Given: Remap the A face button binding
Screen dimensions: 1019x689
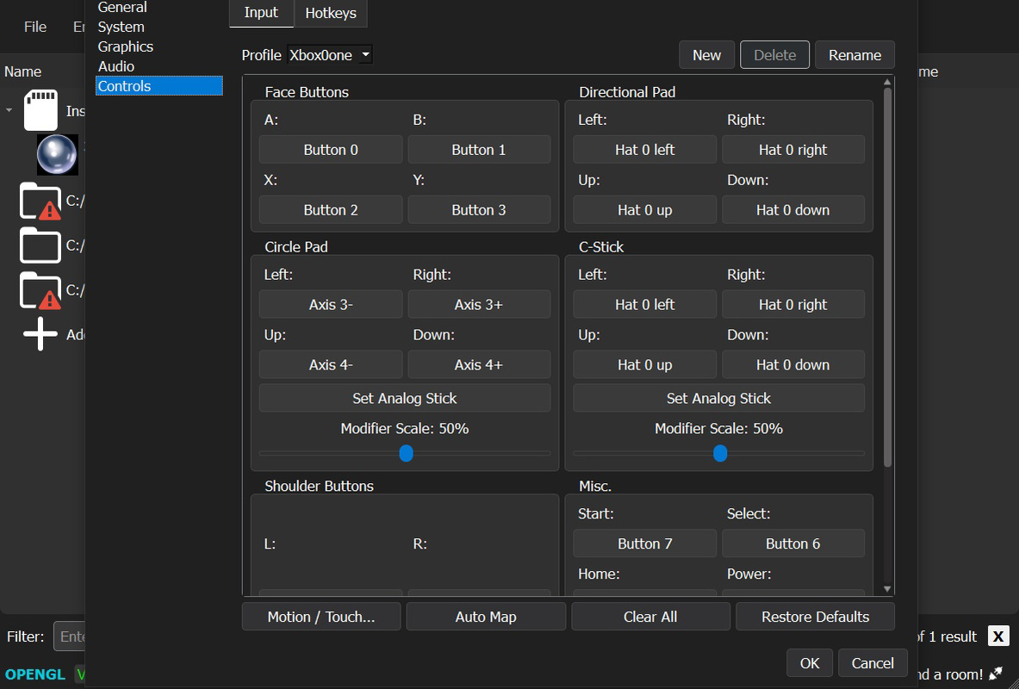Looking at the screenshot, I should pos(331,150).
